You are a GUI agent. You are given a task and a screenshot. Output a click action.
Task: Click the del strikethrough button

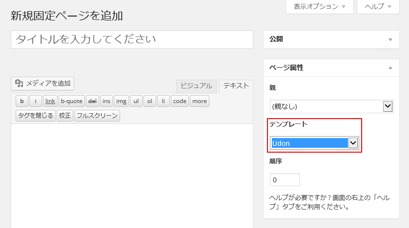pyautogui.click(x=92, y=101)
